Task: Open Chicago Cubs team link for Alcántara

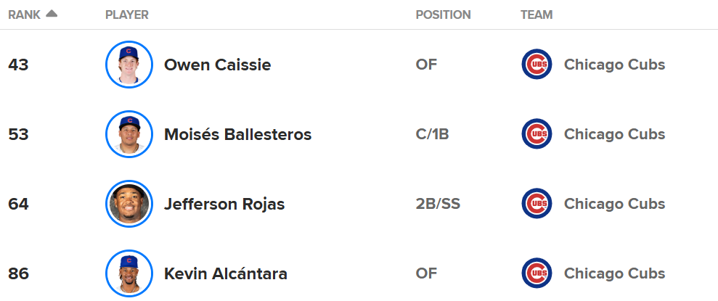Action: click(x=614, y=273)
